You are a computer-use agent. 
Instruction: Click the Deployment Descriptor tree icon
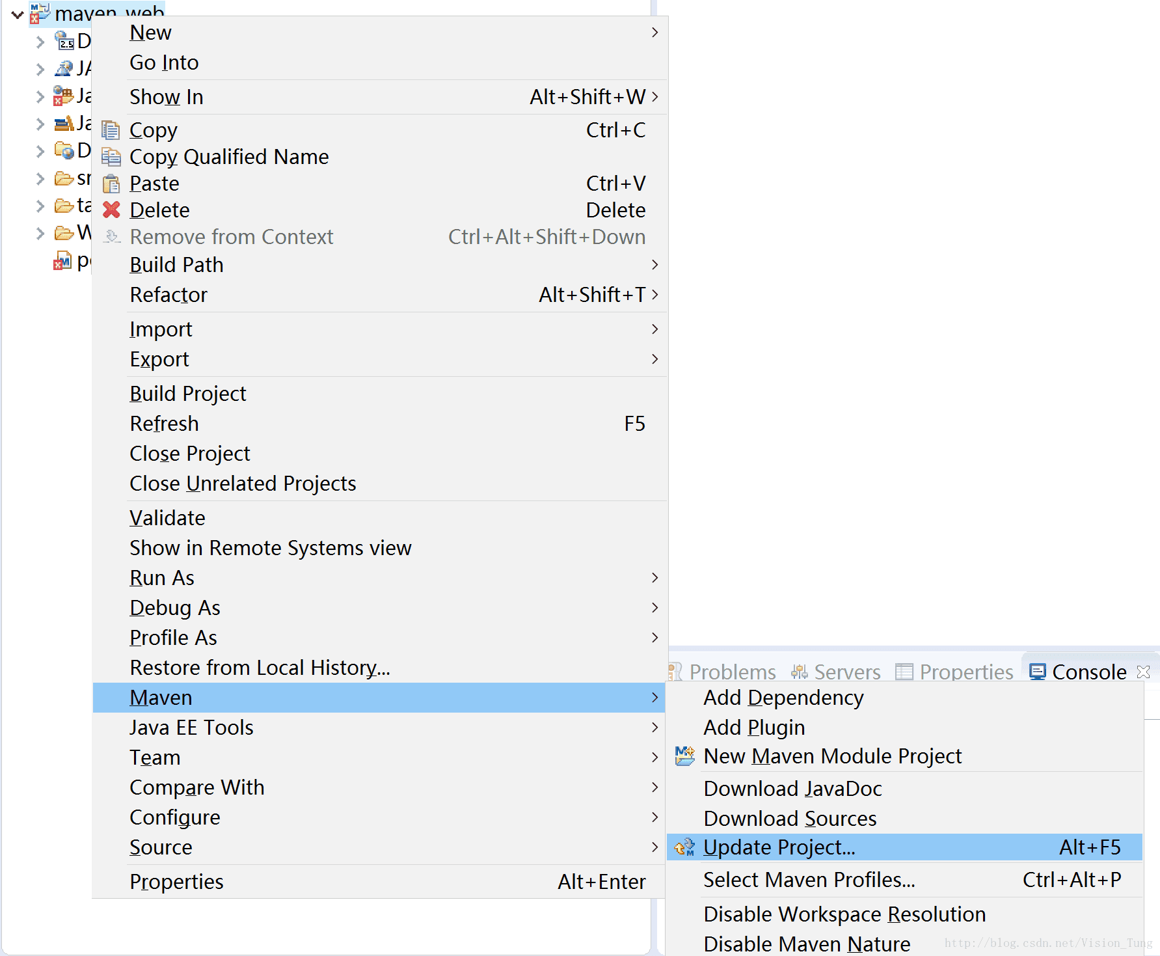click(64, 40)
